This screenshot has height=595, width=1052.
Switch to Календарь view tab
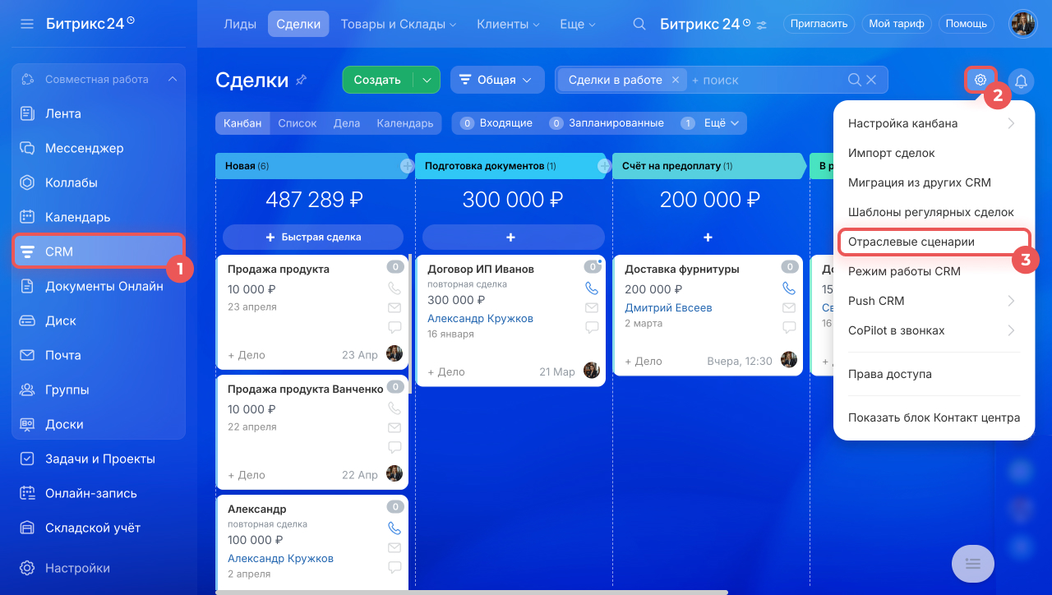pos(405,123)
